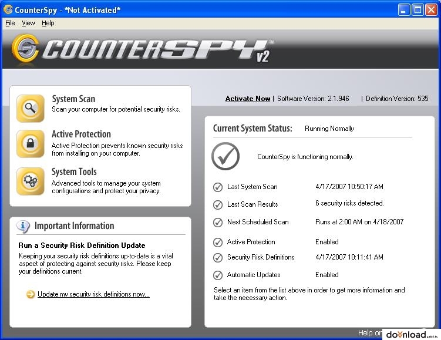Viewport: 441px width, 340px height.
Task: Click the Definition Version: 535 text
Action: [x=397, y=99]
